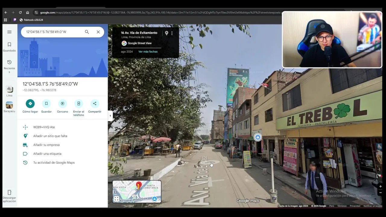The height and width of the screenshot is (217, 386).
Task: Open the Google Maps hamburger menu
Action: [9, 32]
